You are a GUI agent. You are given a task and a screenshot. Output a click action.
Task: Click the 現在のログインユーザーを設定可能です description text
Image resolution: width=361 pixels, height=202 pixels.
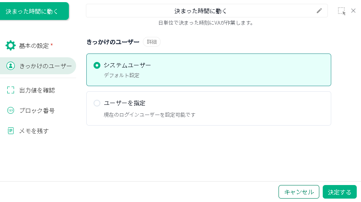coord(150,115)
